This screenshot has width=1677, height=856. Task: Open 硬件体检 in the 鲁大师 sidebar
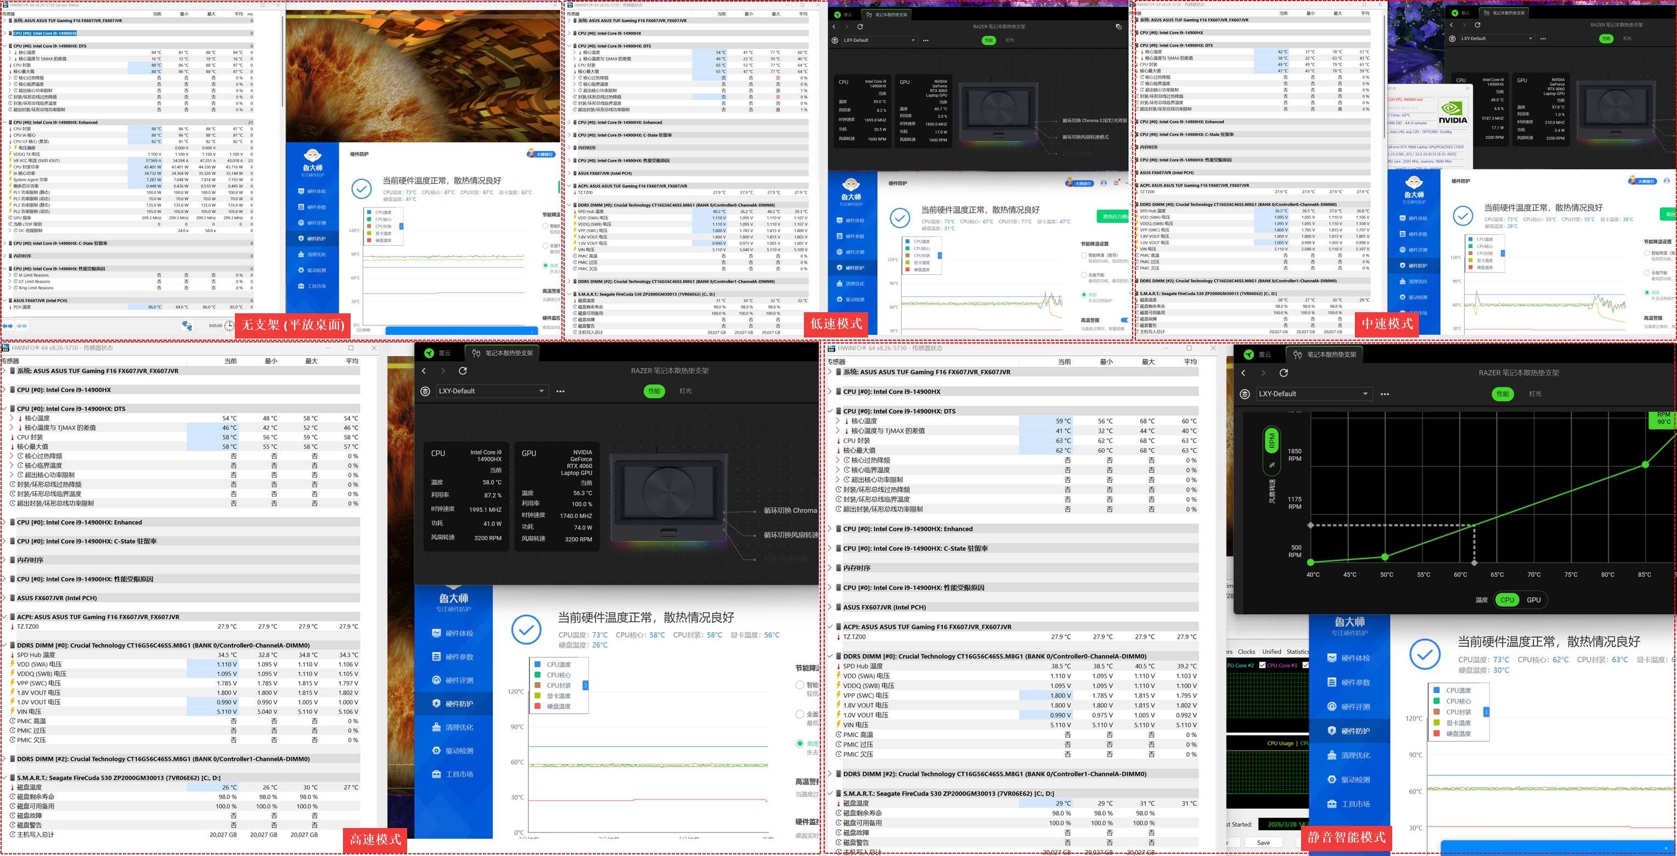click(454, 632)
